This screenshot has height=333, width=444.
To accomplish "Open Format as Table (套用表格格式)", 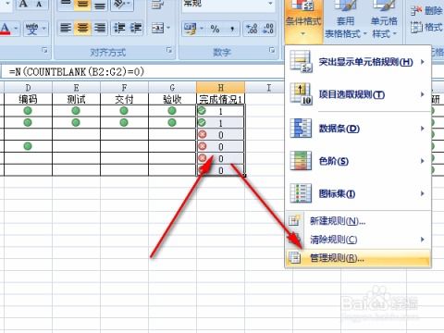I will 345,21.
